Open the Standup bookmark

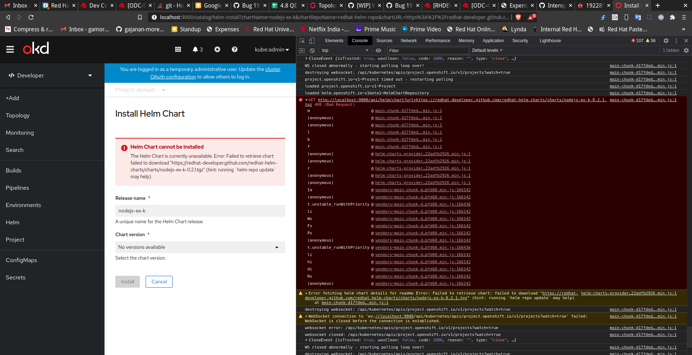coord(186,29)
